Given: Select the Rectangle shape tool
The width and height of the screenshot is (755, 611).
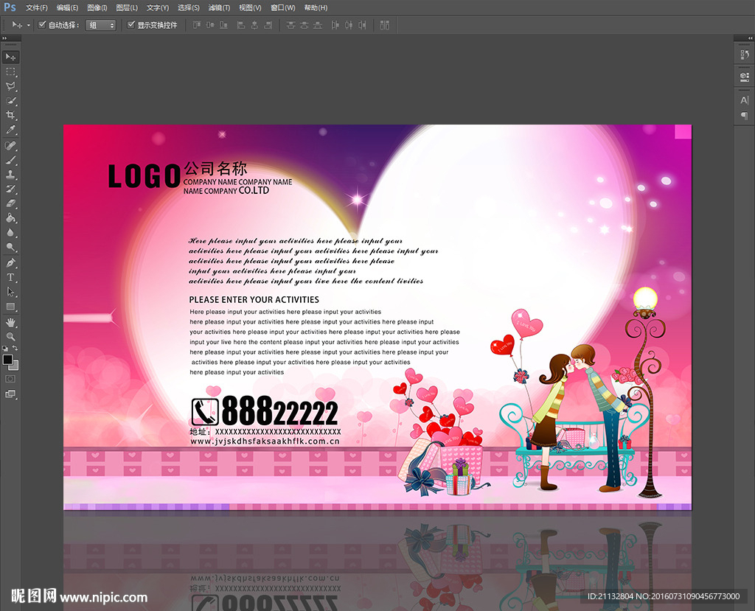Looking at the screenshot, I should [x=10, y=307].
